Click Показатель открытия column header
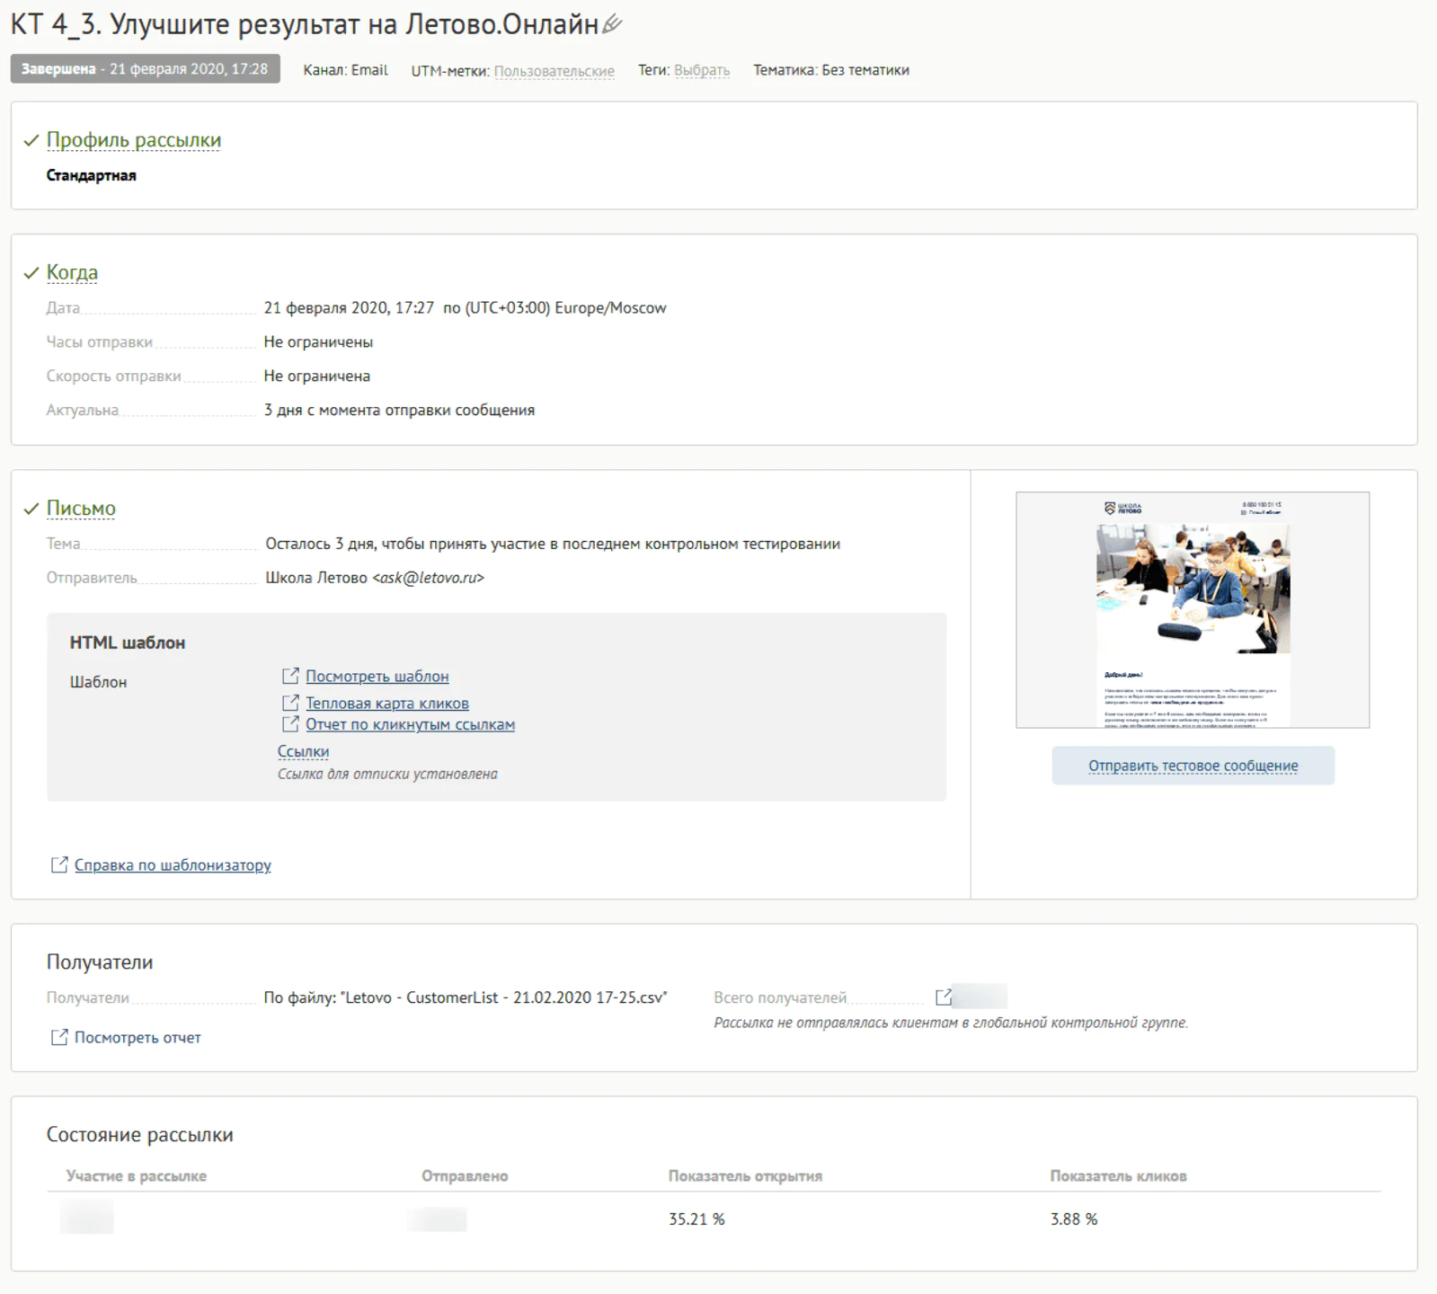1437x1294 pixels. pyautogui.click(x=745, y=1176)
